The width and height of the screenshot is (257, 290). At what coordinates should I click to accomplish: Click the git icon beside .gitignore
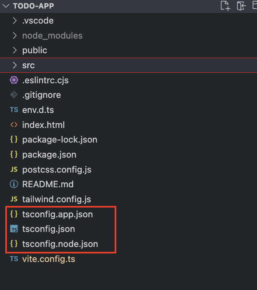[x=14, y=95]
